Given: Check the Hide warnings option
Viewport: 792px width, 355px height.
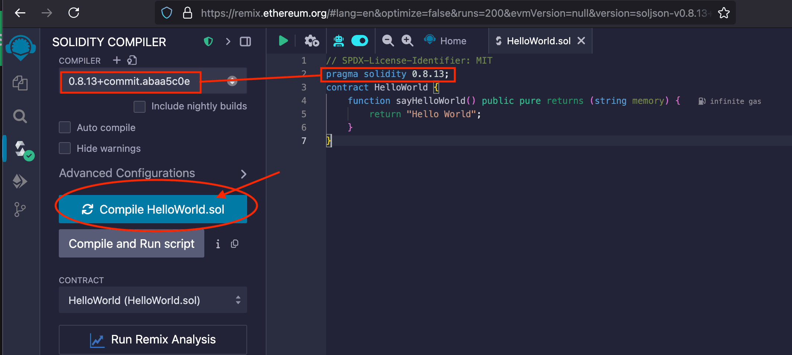Looking at the screenshot, I should pyautogui.click(x=65, y=148).
